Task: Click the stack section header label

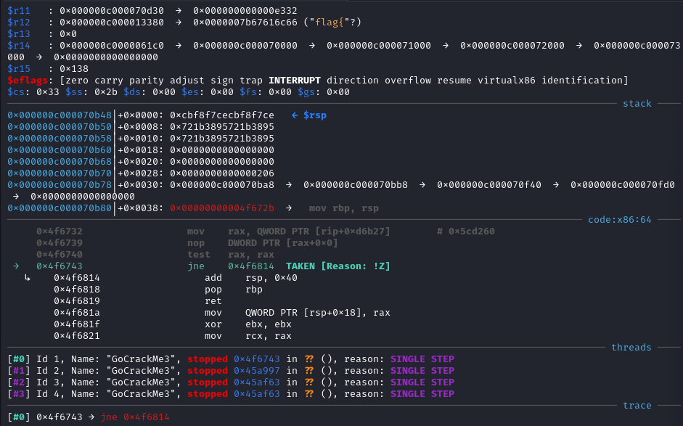Action: click(637, 104)
